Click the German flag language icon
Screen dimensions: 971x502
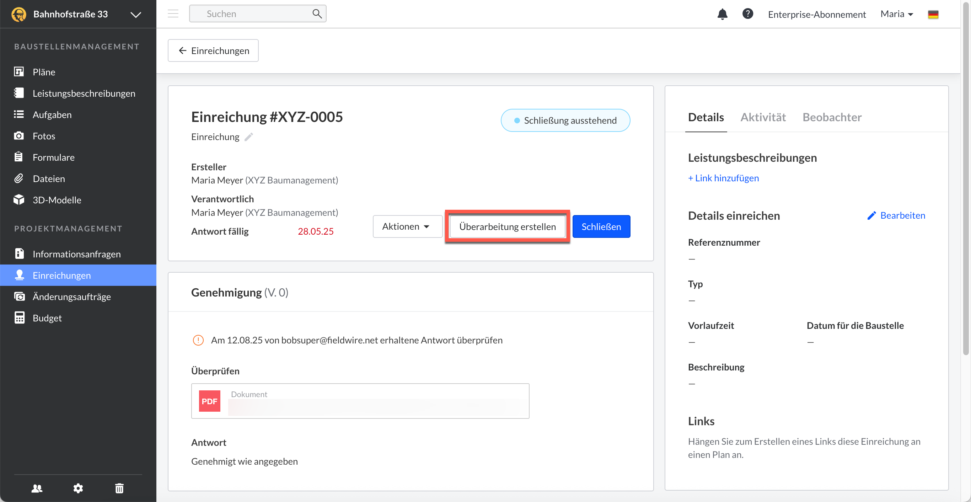click(933, 14)
